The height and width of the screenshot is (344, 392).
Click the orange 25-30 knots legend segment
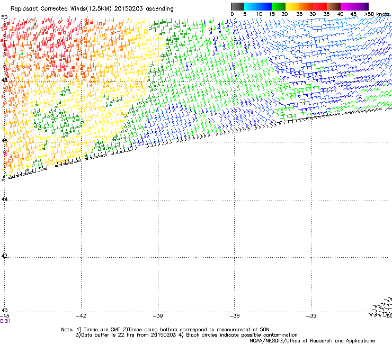[306, 6]
